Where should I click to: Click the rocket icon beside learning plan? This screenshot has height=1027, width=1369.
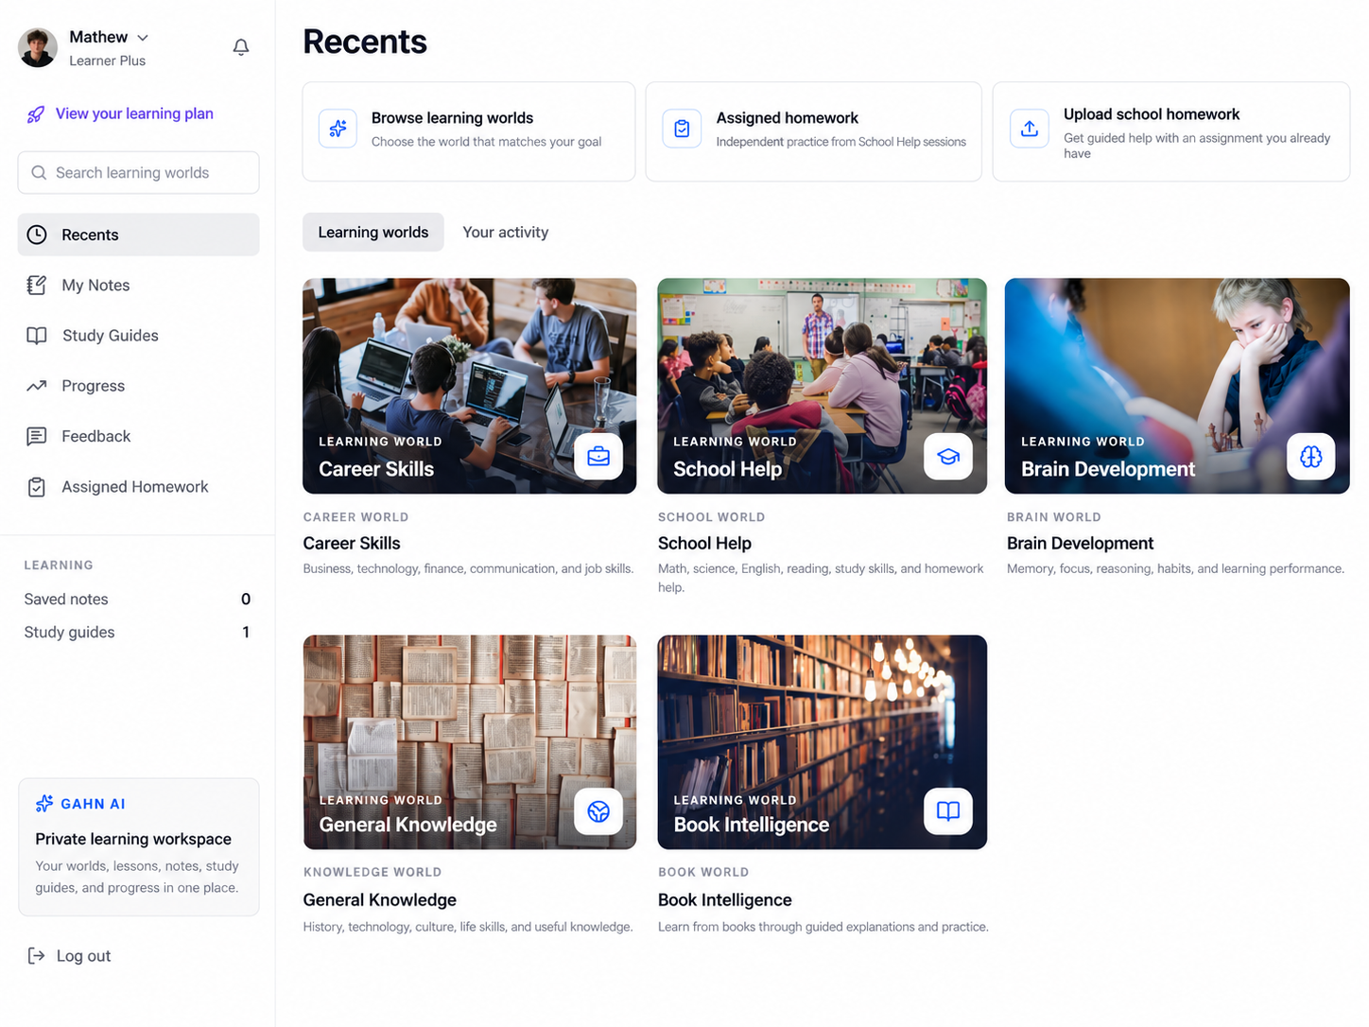tap(35, 114)
